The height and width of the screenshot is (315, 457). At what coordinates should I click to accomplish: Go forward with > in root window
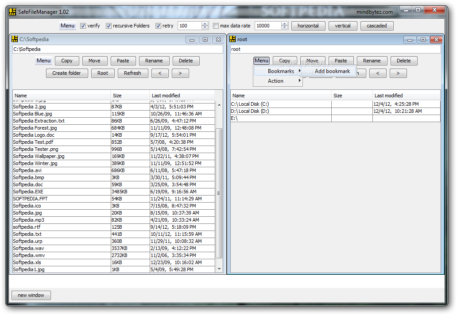(x=398, y=73)
